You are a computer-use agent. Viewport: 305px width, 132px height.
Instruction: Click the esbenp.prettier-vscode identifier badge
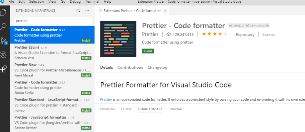249,25
